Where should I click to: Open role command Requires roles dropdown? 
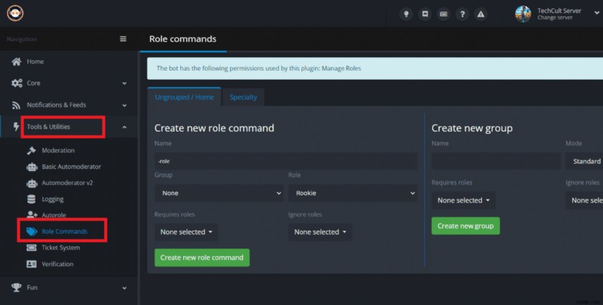pos(186,232)
